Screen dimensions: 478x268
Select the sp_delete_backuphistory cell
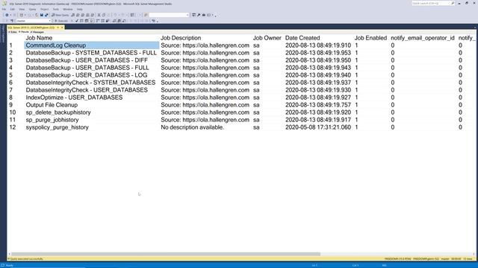(x=92, y=112)
